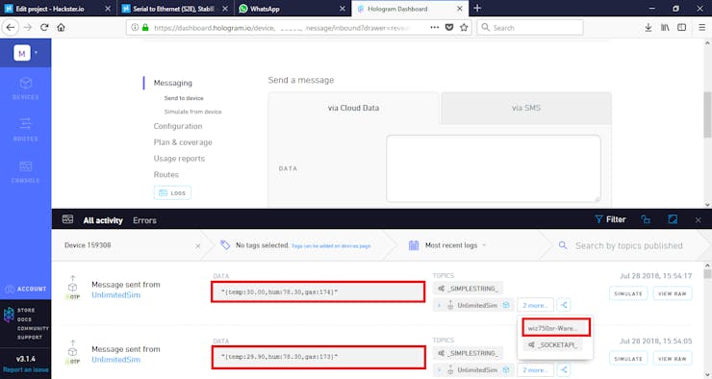Open UnlimitedSim link in first message

tap(115, 295)
